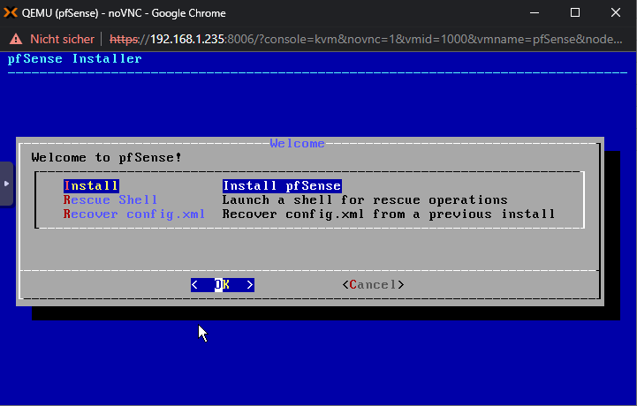Click the Proxmox logo icon in title bar

[x=11, y=12]
